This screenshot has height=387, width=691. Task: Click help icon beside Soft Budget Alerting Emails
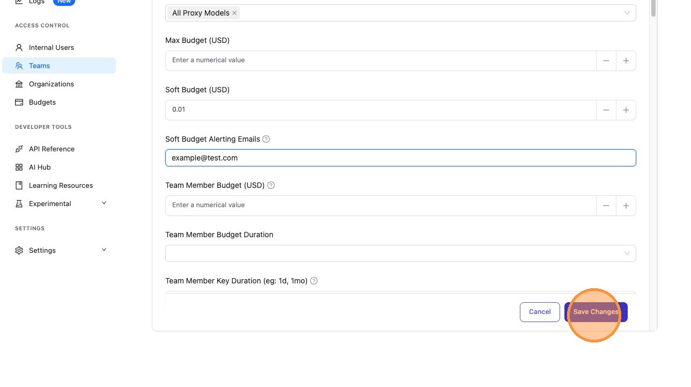[x=266, y=139]
